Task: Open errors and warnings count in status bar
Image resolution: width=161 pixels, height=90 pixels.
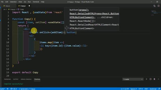Action: point(14,89)
